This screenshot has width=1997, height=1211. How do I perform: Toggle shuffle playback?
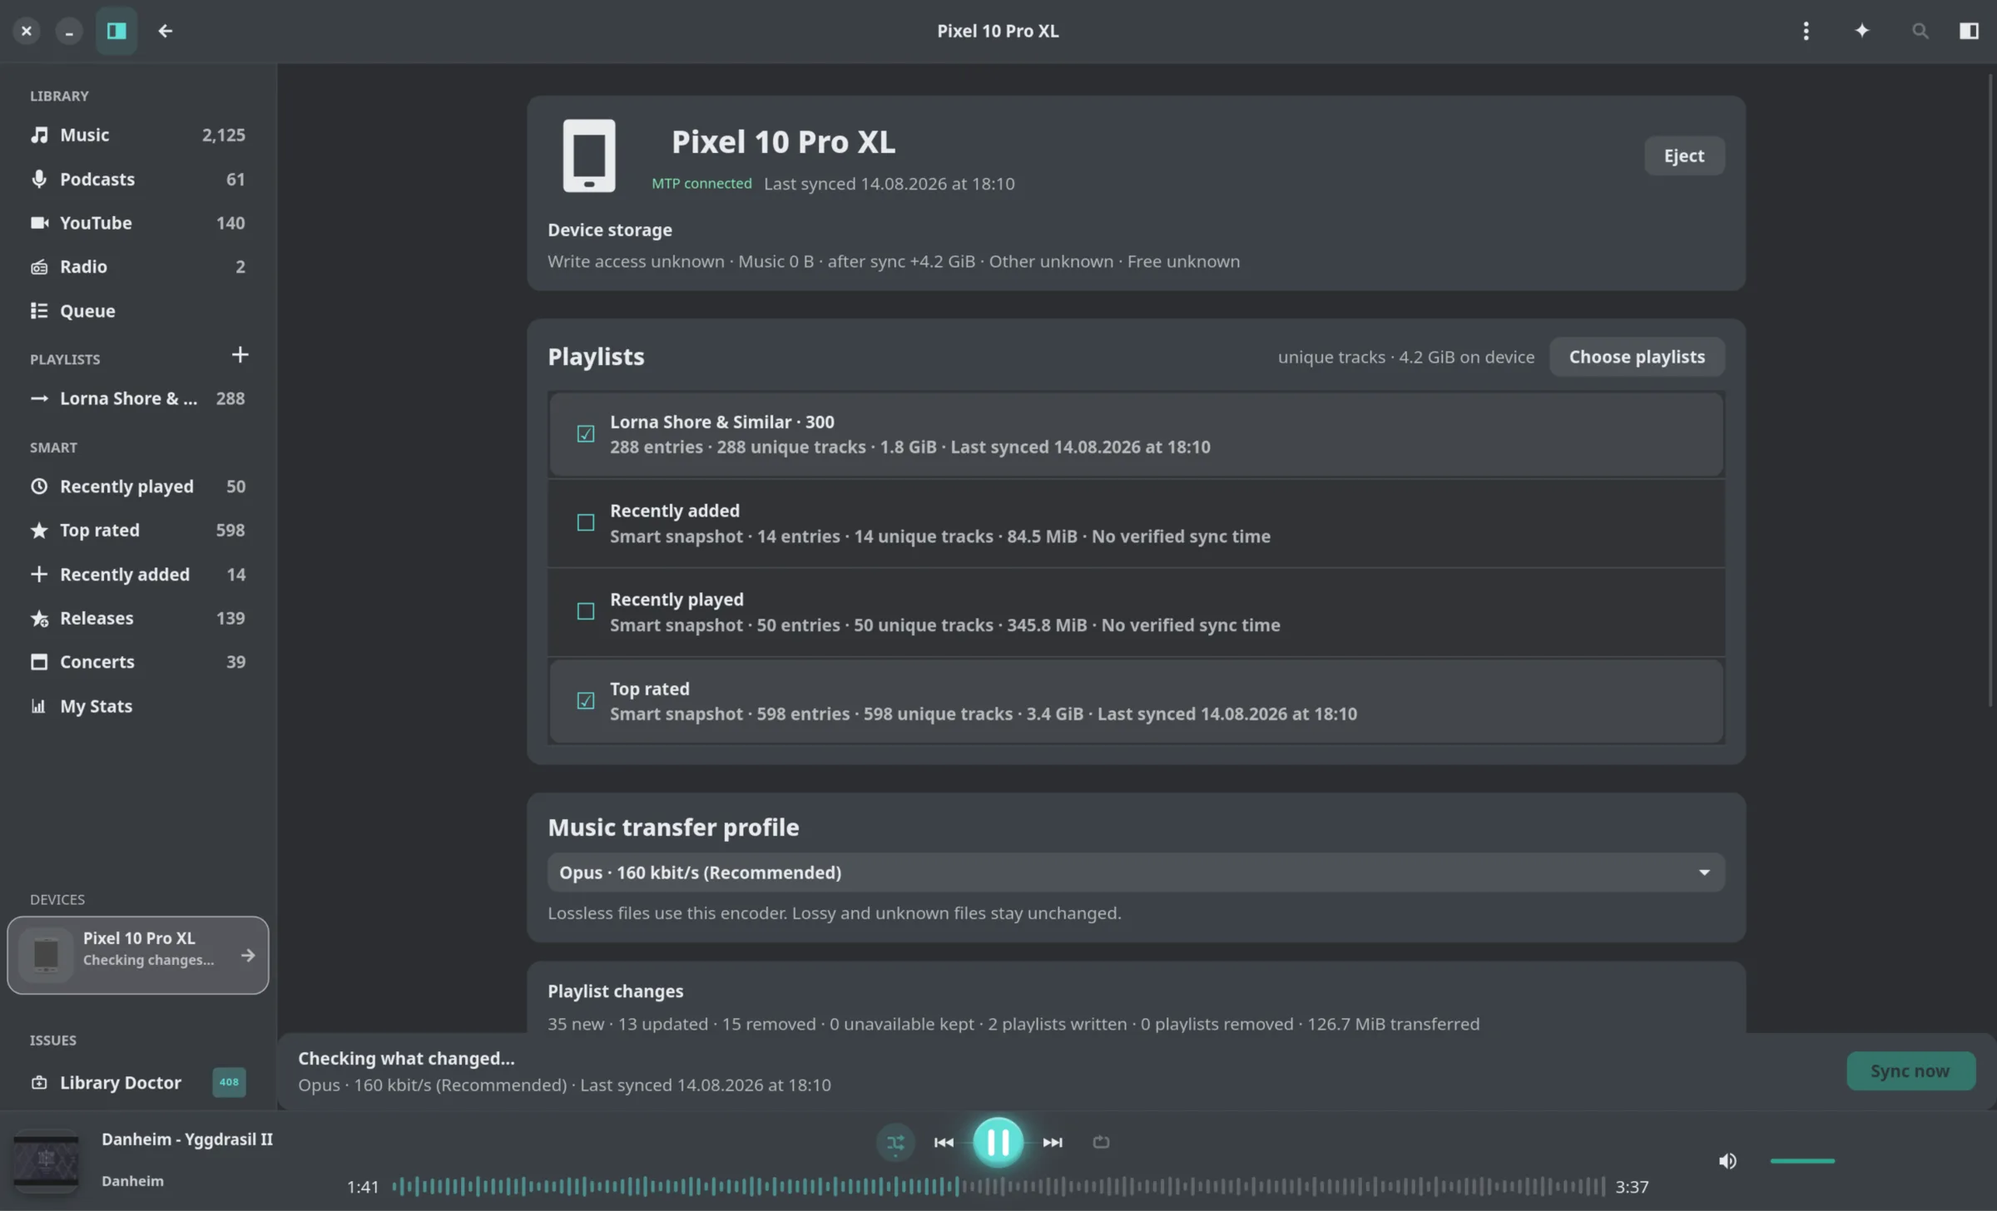[x=895, y=1143]
